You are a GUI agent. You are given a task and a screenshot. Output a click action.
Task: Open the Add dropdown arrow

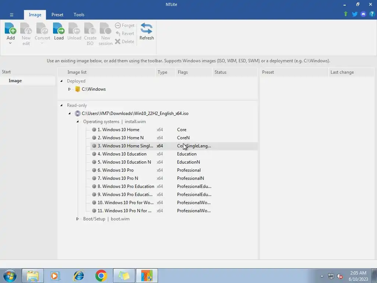pos(10,43)
